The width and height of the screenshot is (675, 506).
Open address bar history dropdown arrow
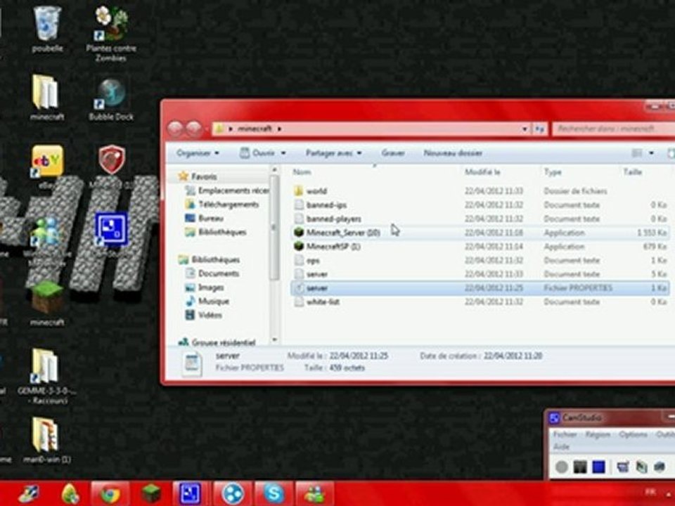coord(525,129)
